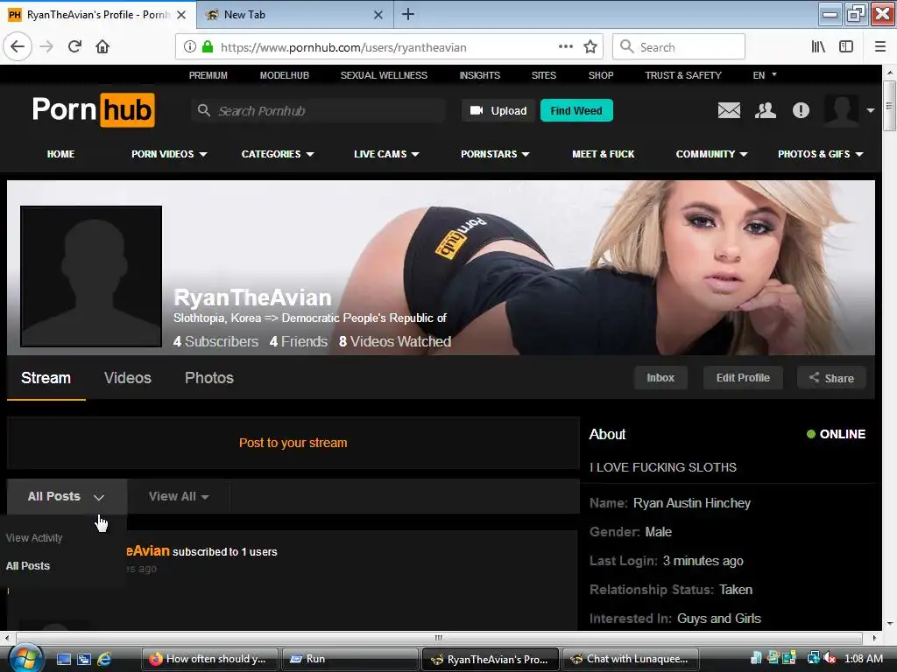Open the EN language dropdown
The image size is (897, 672).
pyautogui.click(x=764, y=75)
